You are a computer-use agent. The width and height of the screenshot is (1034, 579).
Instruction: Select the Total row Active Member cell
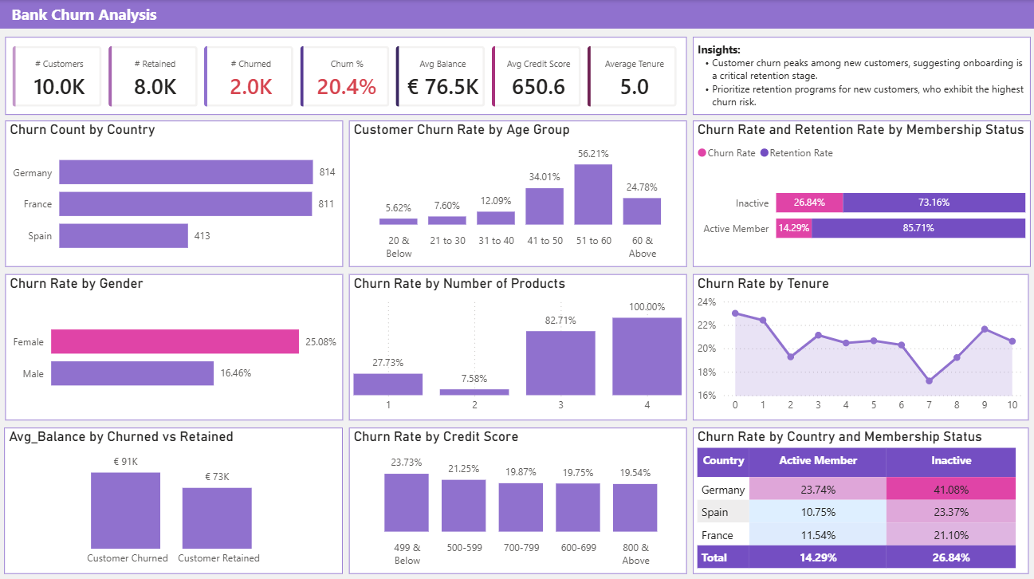(x=818, y=557)
